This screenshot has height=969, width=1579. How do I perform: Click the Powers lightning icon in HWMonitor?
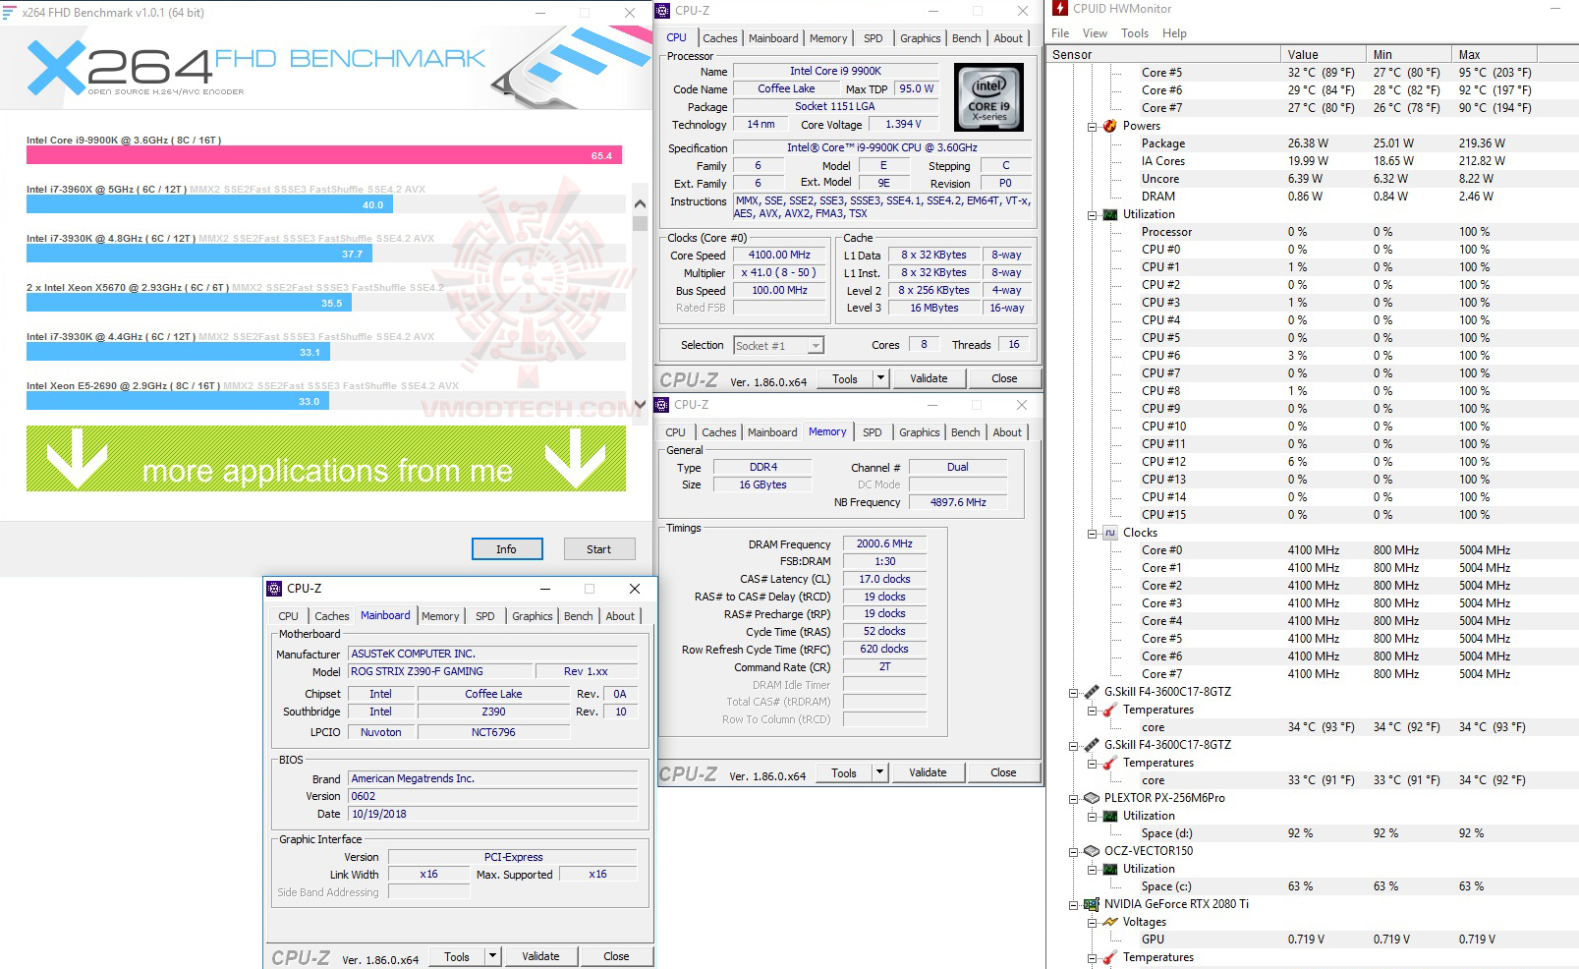1108,126
